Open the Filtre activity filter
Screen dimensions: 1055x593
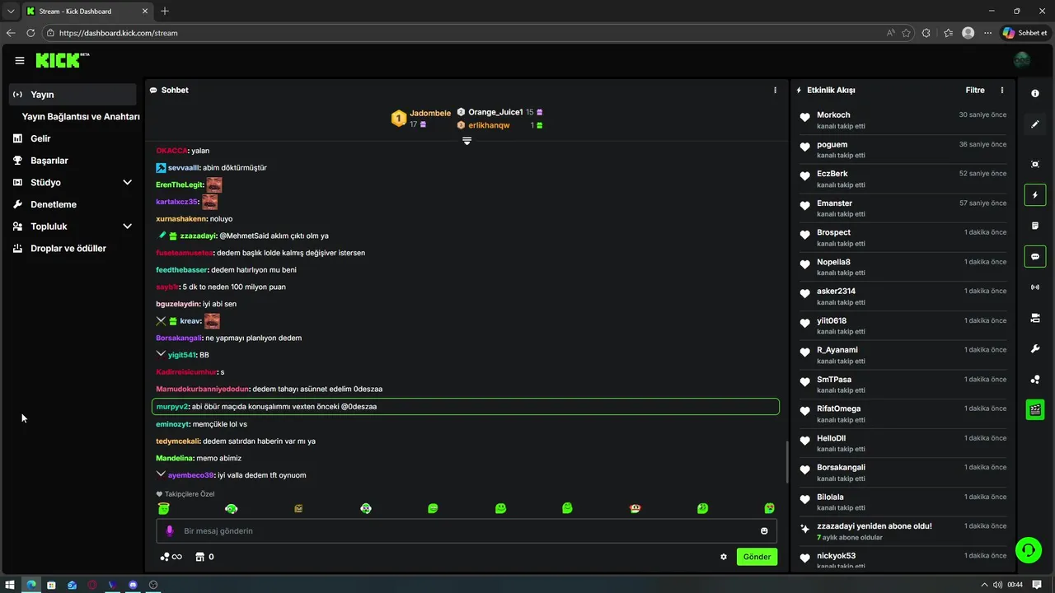point(975,90)
